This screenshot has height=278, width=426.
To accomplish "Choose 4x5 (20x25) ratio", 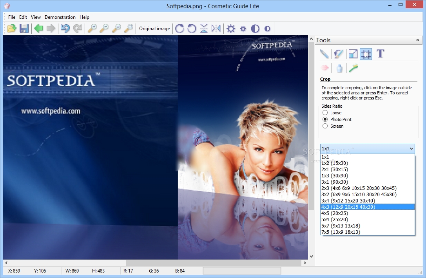I will (x=368, y=213).
